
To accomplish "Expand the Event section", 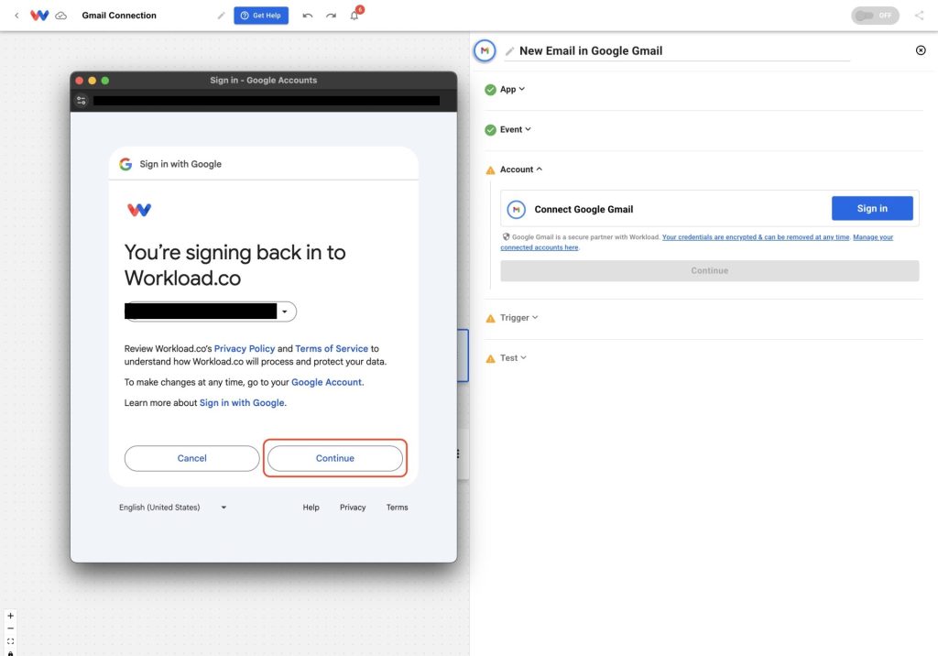I will click(515, 129).
